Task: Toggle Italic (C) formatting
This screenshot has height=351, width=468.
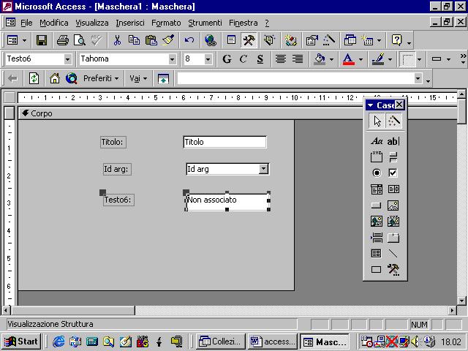Action: 244,58
